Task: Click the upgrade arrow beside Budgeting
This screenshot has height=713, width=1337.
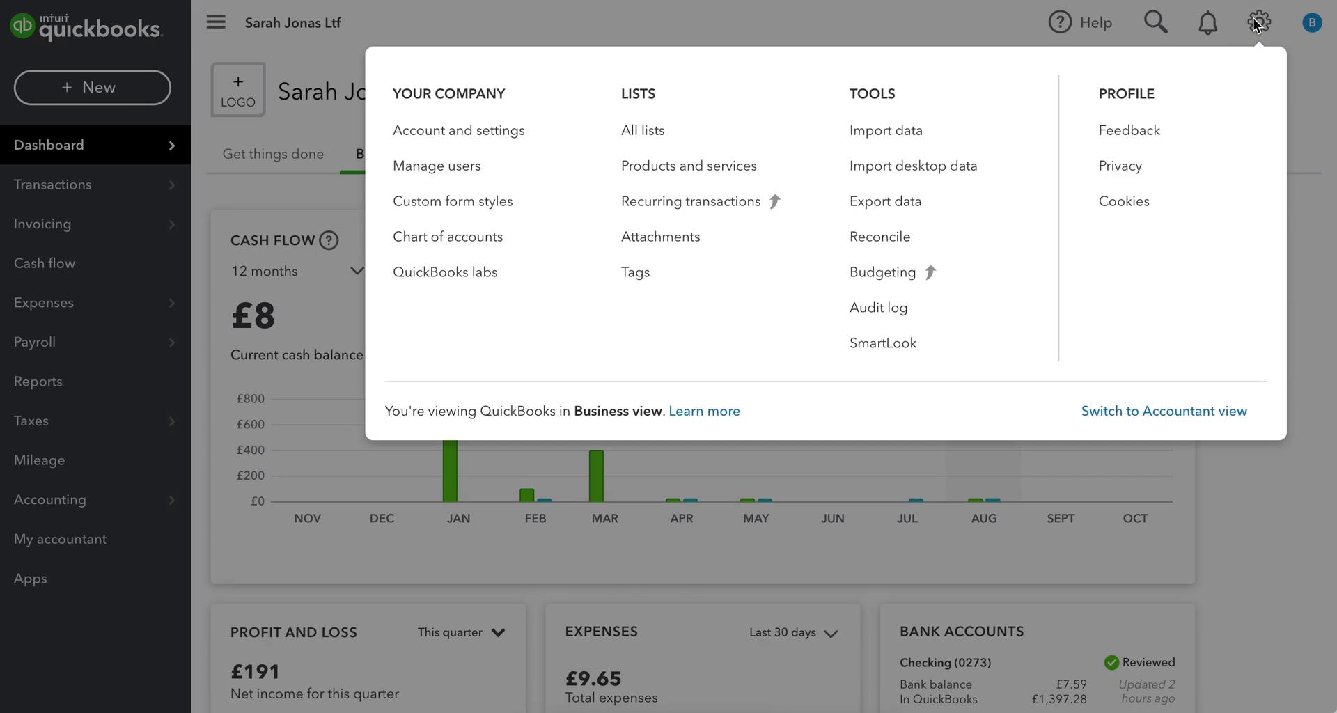Action: click(x=930, y=272)
